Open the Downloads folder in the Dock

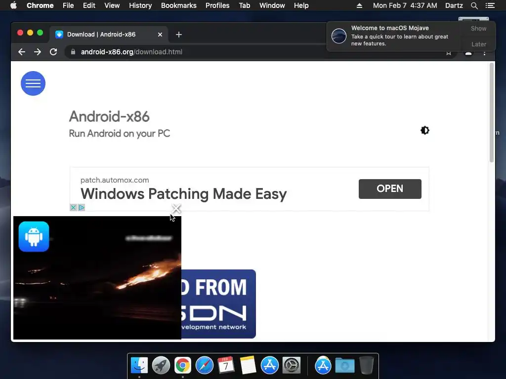point(344,366)
